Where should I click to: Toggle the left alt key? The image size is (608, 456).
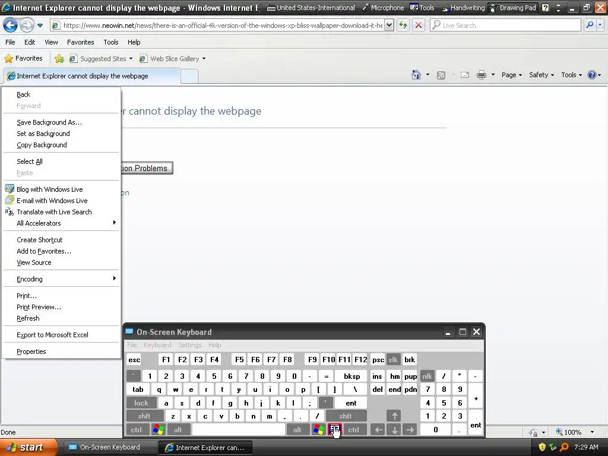(178, 430)
